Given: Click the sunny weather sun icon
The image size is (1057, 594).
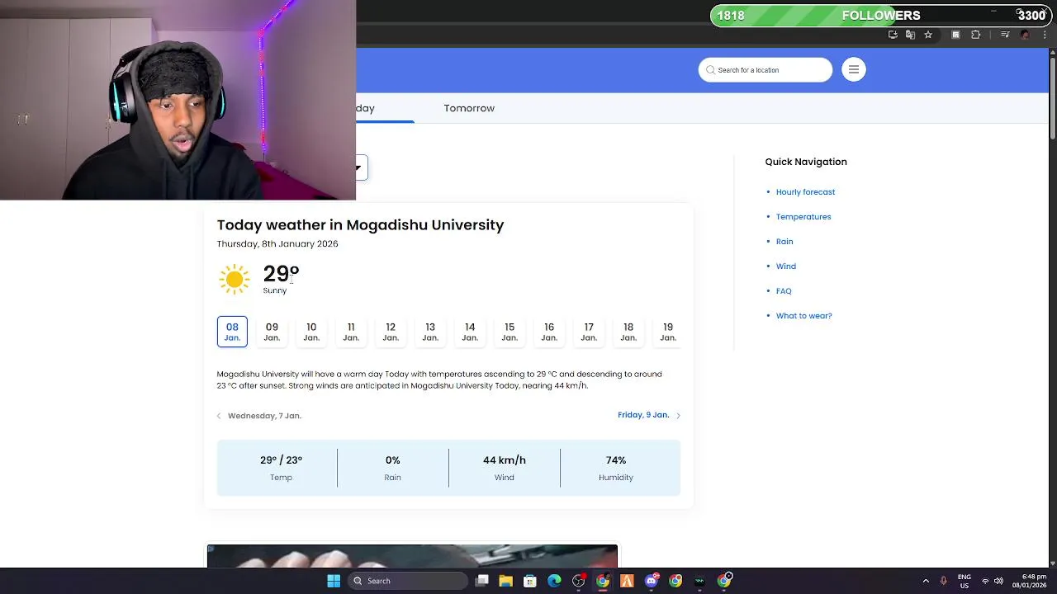Looking at the screenshot, I should [235, 279].
